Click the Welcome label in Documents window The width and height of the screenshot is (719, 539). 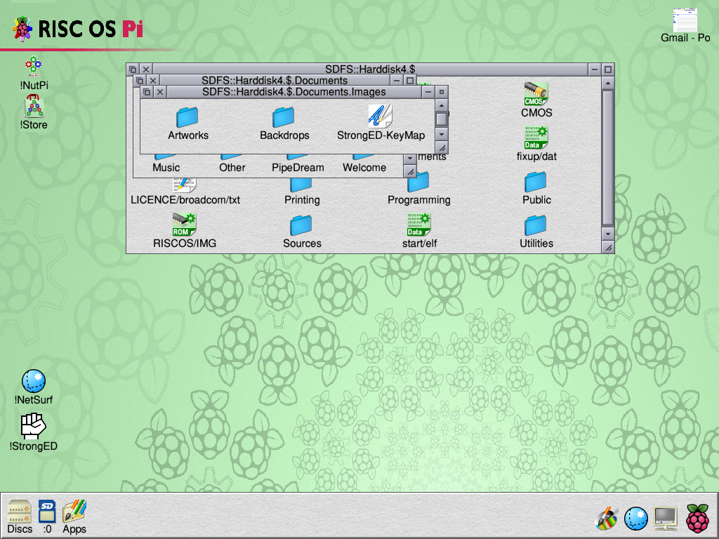point(364,168)
